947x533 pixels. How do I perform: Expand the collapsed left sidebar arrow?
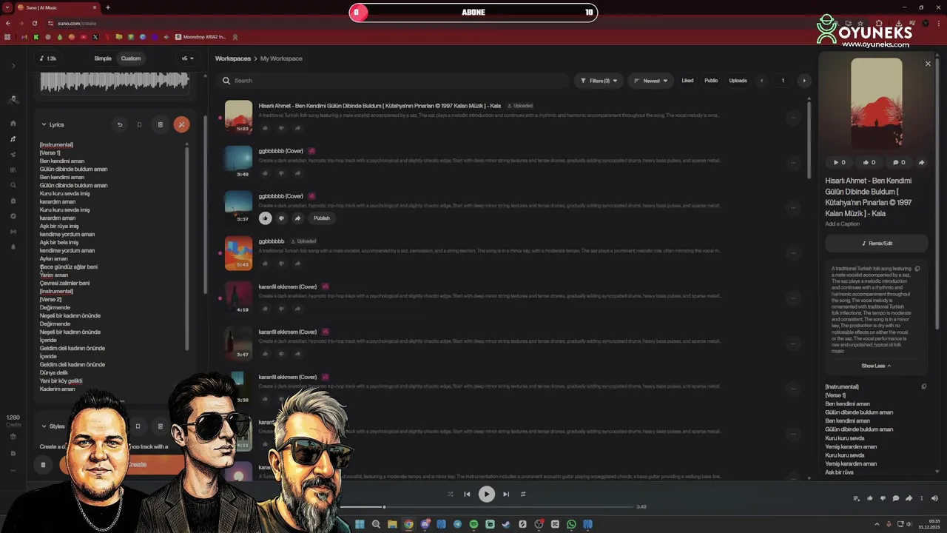click(13, 66)
